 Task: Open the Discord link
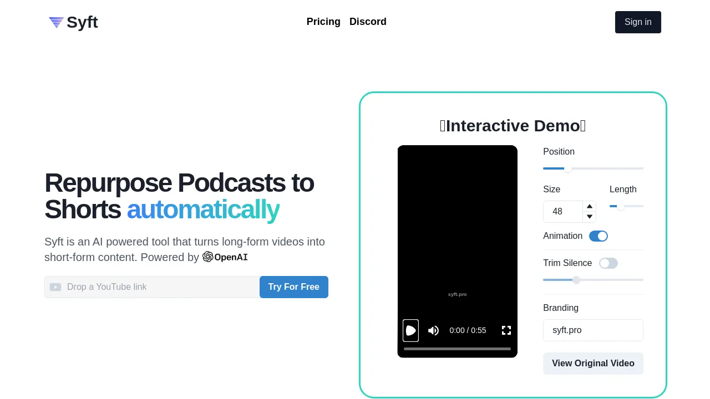click(x=368, y=22)
